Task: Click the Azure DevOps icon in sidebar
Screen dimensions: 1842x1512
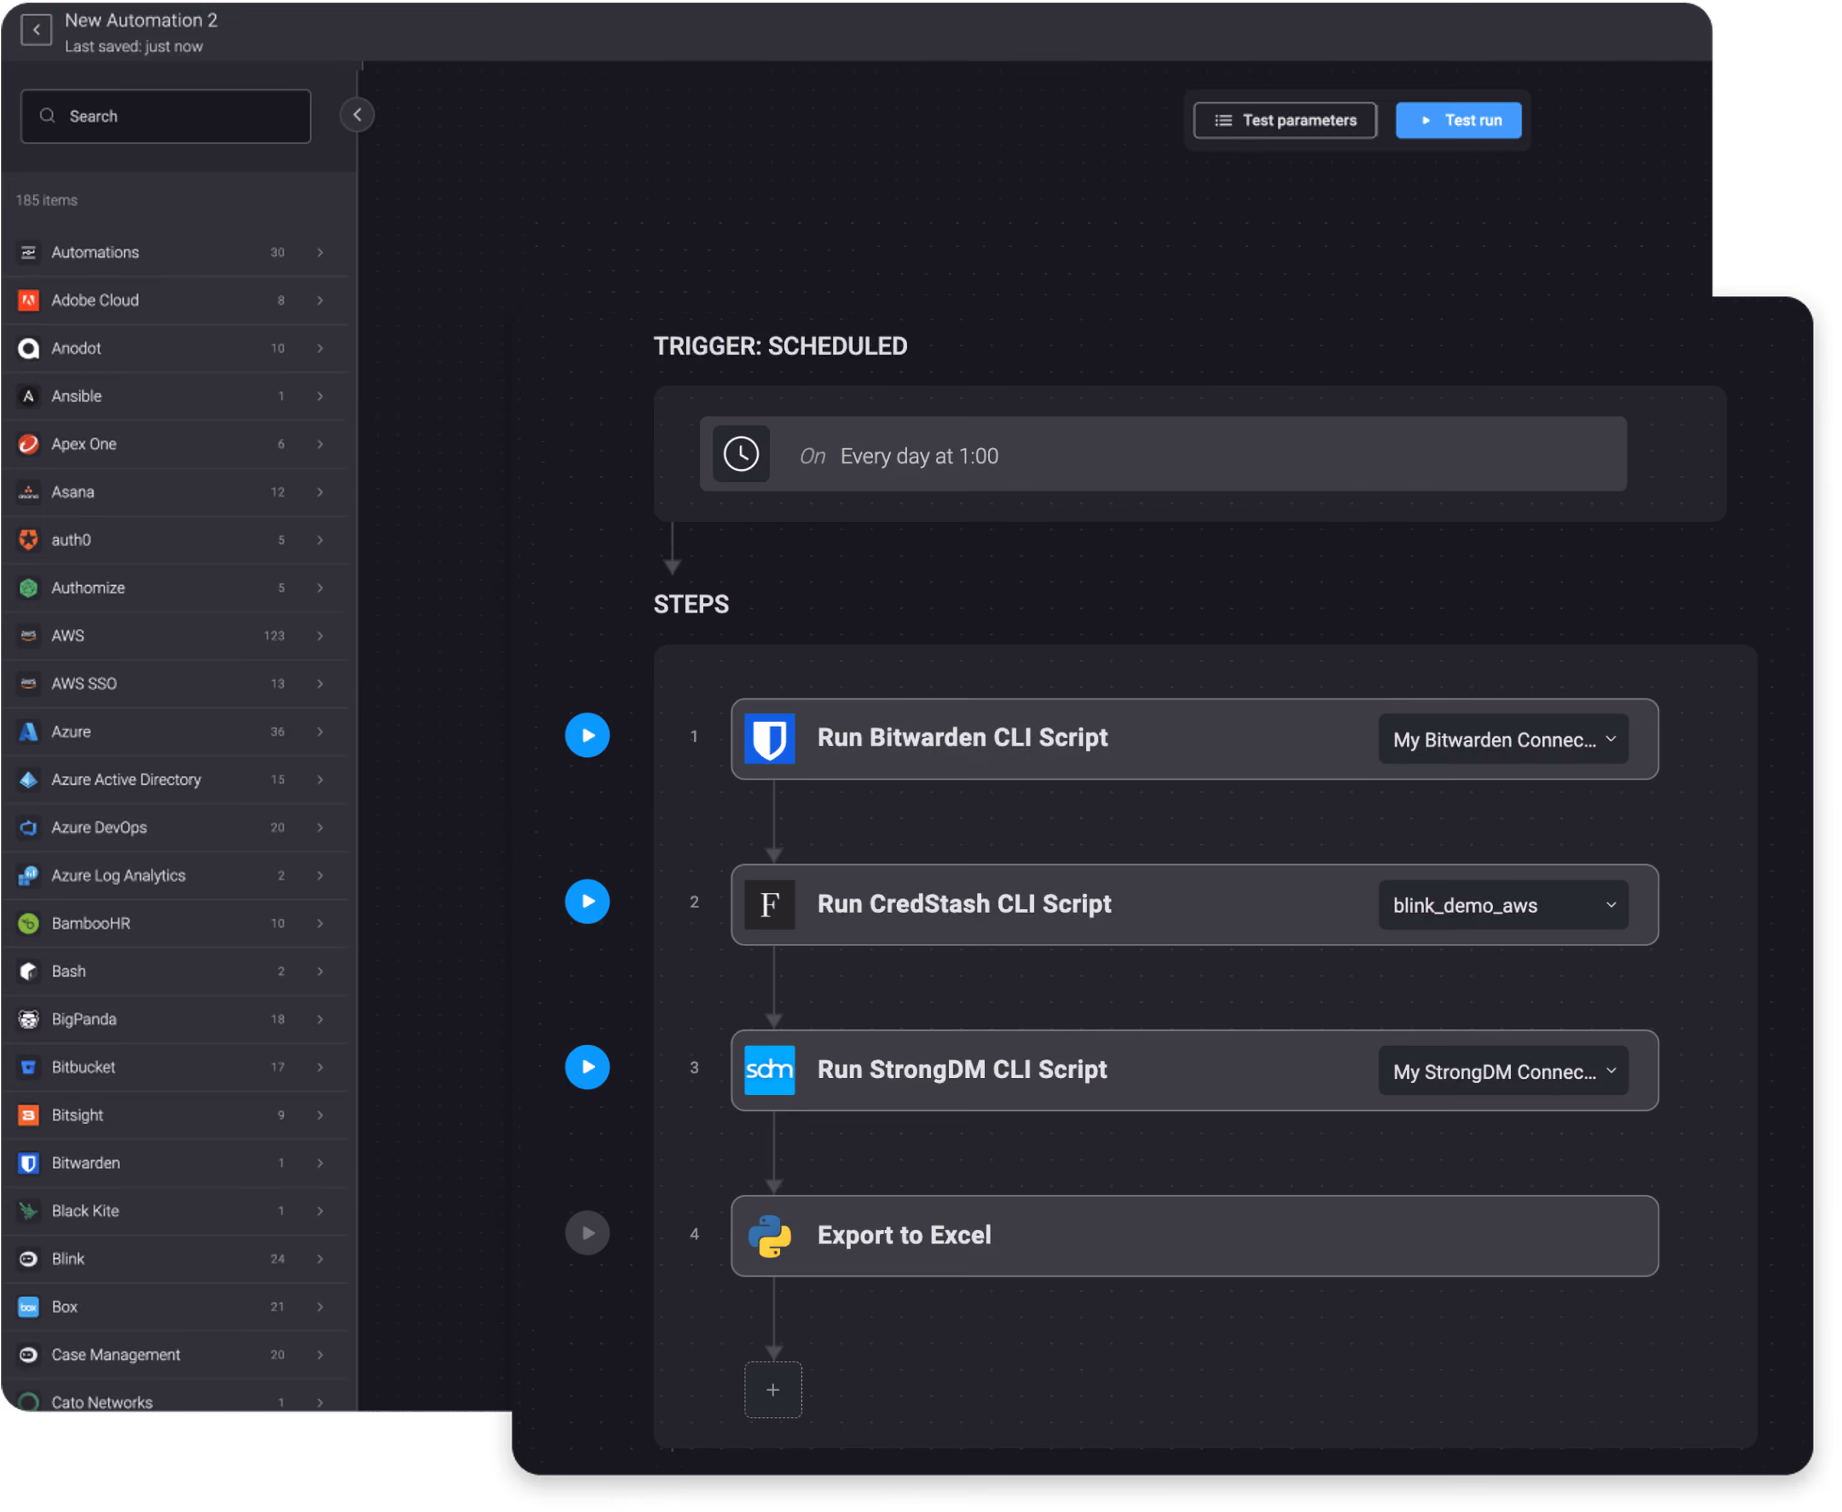Action: [x=29, y=827]
